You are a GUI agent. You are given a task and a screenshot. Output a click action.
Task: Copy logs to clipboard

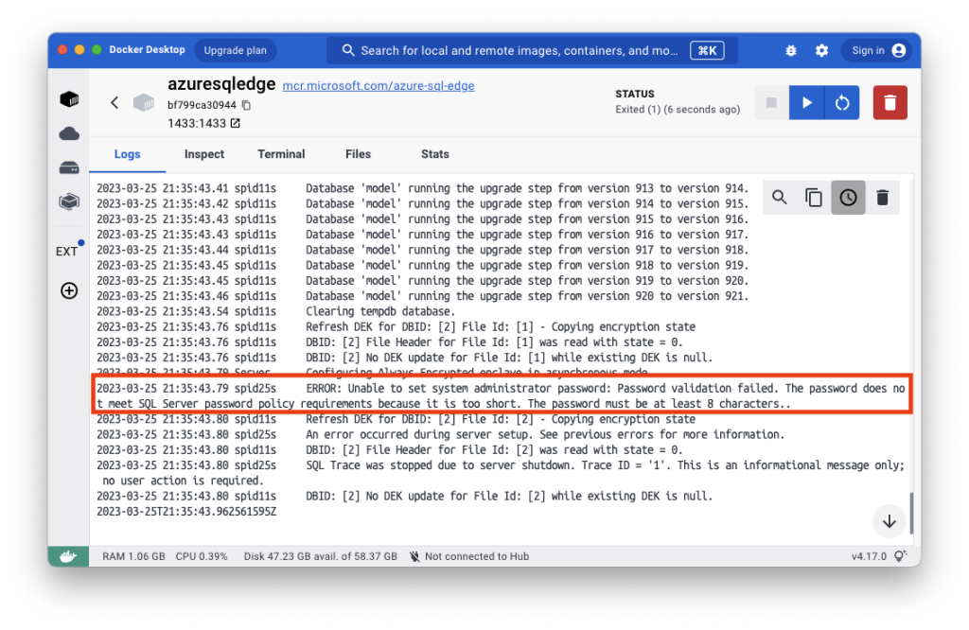814,198
